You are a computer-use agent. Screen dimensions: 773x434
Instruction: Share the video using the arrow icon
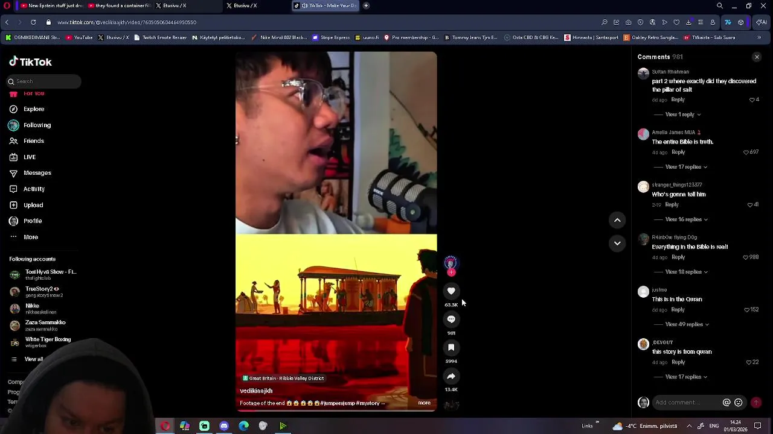[451, 376]
